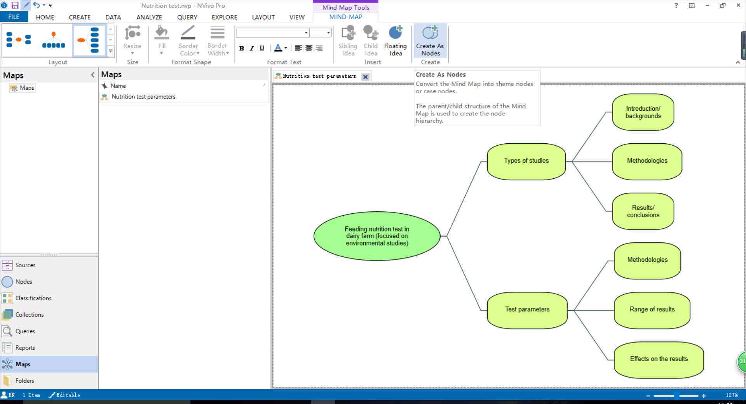Open Border Color options
This screenshot has width=746, height=404.
point(188,41)
